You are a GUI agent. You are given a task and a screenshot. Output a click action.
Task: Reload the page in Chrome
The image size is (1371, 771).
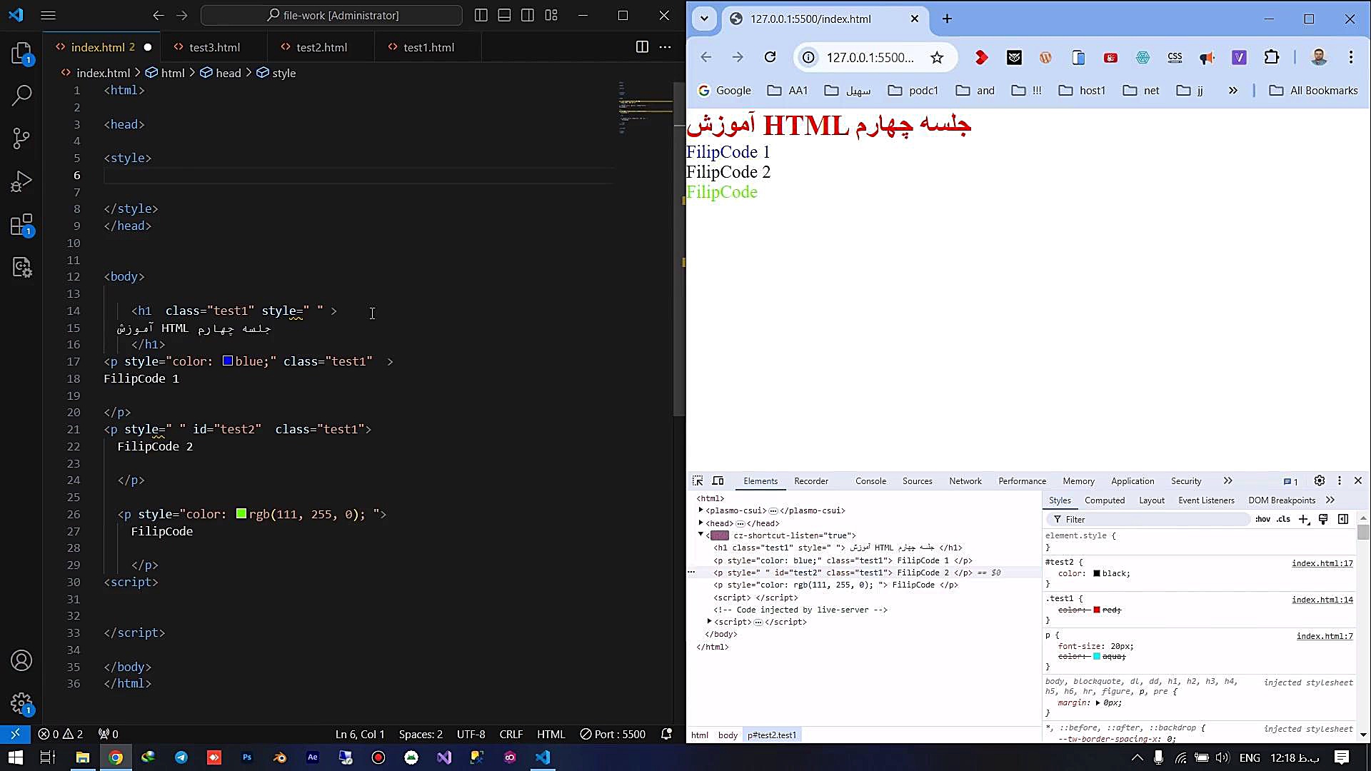pos(770,57)
